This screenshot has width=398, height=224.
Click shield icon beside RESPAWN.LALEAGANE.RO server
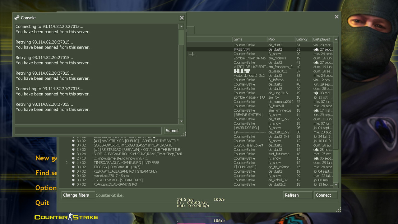pyautogui.click(x=73, y=171)
